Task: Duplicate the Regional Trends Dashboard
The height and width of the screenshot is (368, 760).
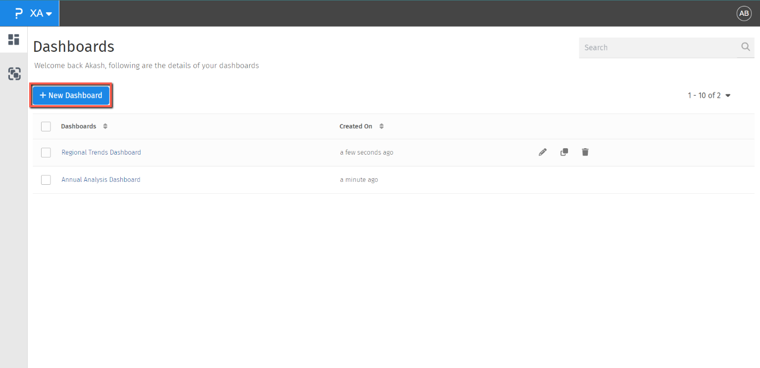Action: pyautogui.click(x=564, y=152)
